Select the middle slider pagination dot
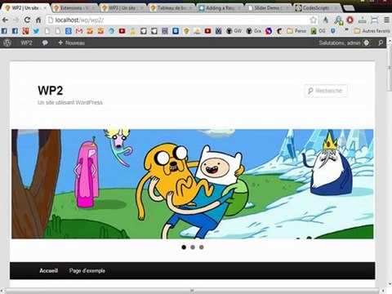This screenshot has height=294, width=392. coord(193,247)
